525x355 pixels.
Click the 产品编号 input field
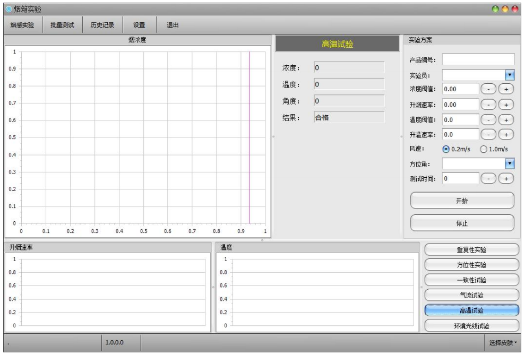point(478,59)
